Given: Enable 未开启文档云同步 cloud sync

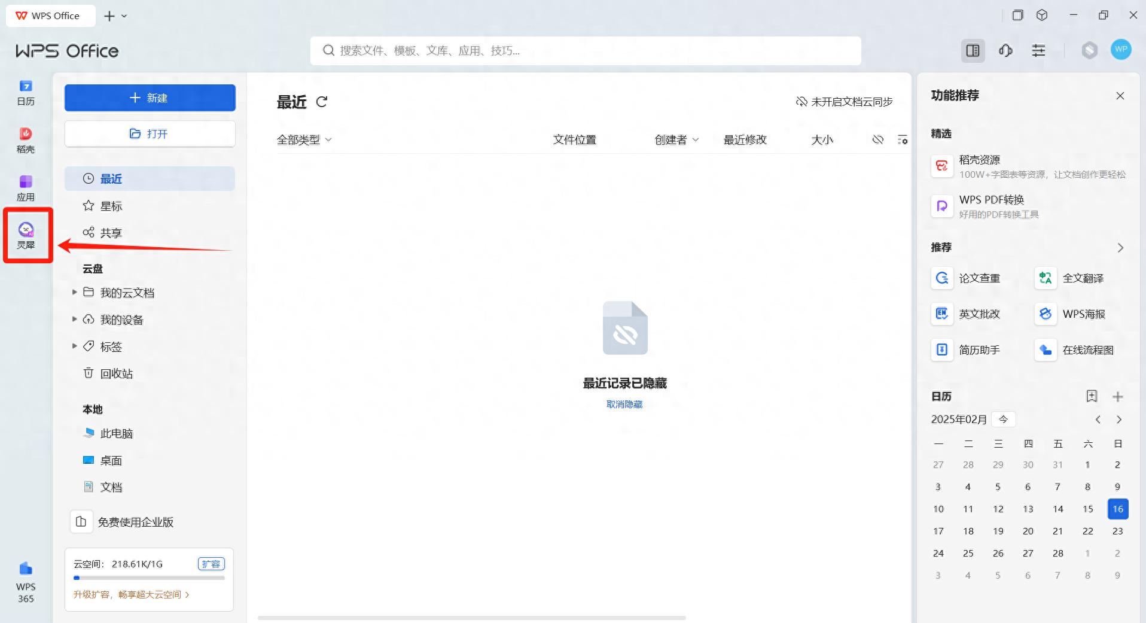Looking at the screenshot, I should coord(844,102).
